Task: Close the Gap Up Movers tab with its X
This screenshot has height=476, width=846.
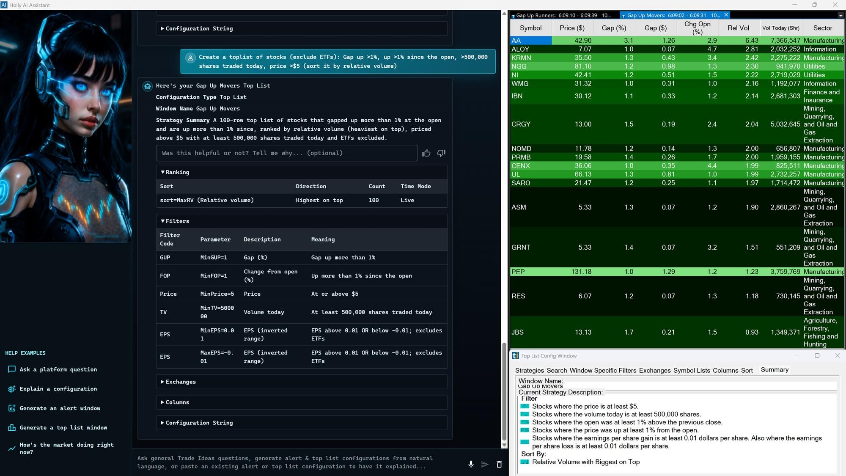Action: coord(726,15)
